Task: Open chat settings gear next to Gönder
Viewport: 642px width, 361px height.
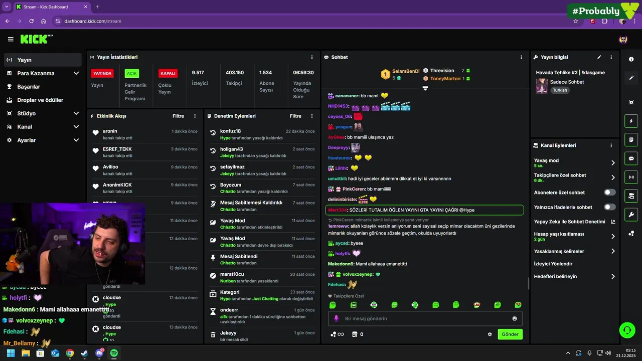Action: coord(490,334)
